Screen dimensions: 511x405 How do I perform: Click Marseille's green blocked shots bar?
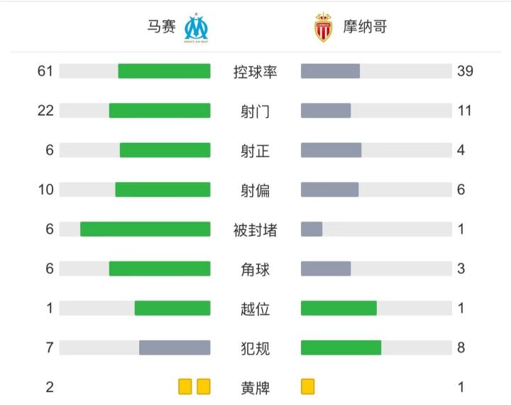145,229
